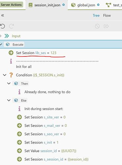Open the session_init.json tab
This screenshot has width=122, height=165.
(47, 5)
